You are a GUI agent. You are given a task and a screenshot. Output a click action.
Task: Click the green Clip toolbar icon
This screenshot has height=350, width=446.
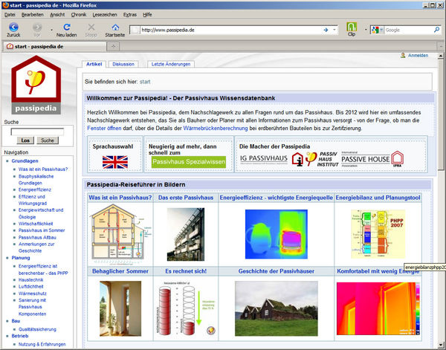coord(352,27)
